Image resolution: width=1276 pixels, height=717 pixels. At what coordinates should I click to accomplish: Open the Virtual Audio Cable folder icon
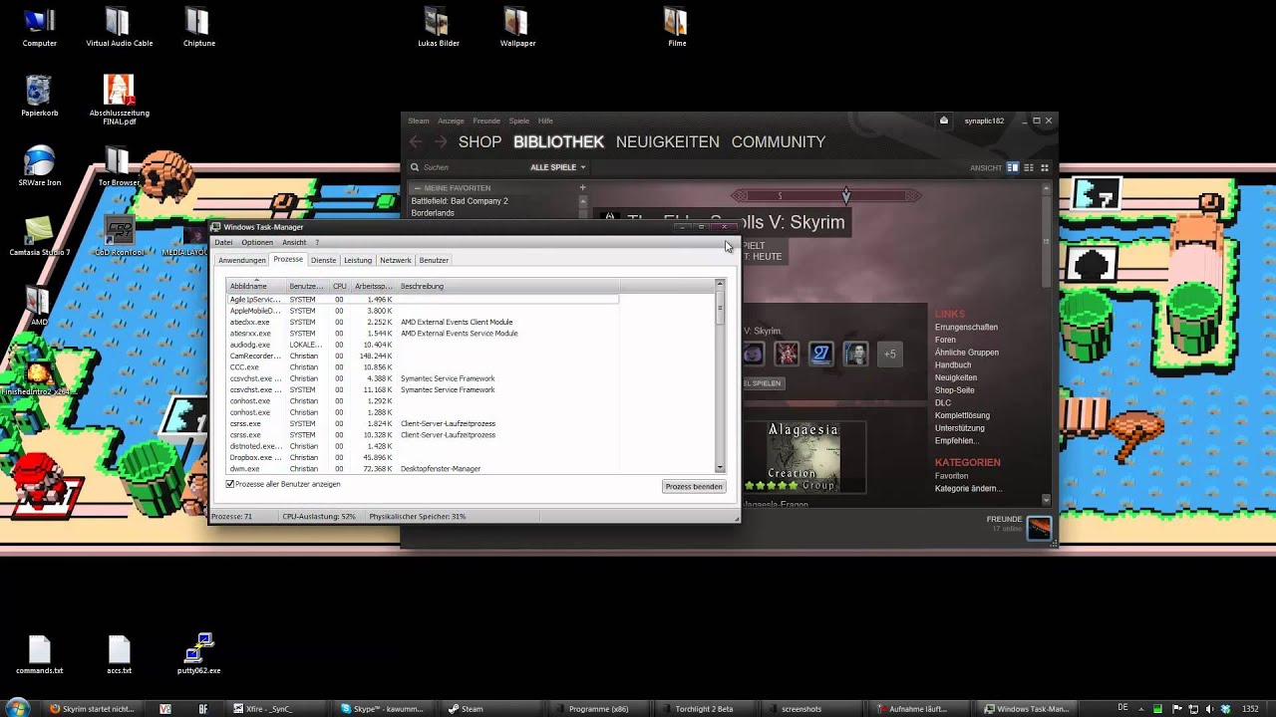pos(119,22)
